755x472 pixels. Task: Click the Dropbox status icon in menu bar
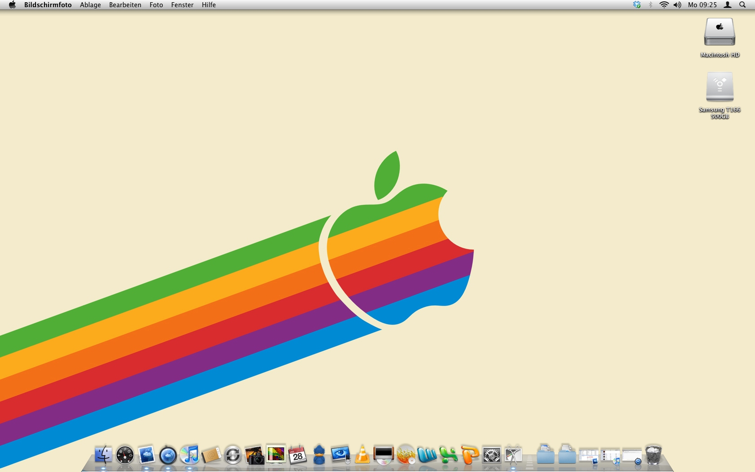point(637,5)
